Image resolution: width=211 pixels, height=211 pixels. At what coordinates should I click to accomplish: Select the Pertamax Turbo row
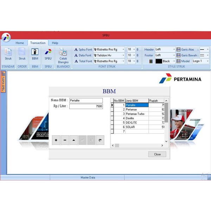point(137,114)
